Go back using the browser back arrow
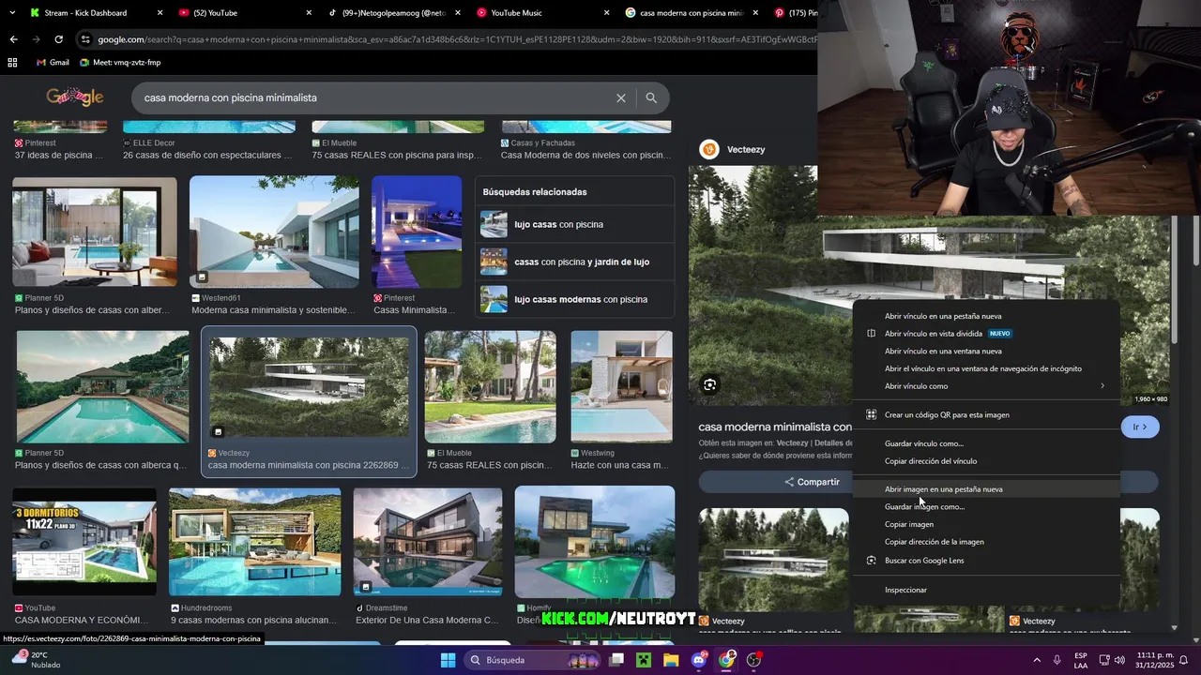Viewport: 1201px width, 675px height. [13, 39]
